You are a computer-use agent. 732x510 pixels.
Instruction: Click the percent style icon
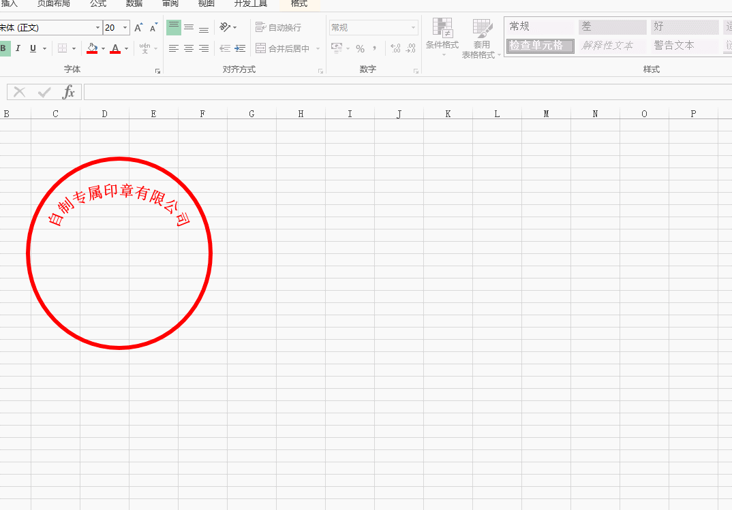[360, 49]
